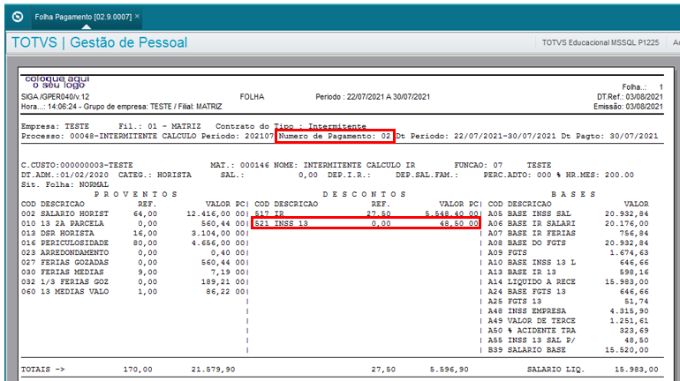The height and width of the screenshot is (381, 680).
Task: Click the 521 INSS 13 discount row
Action: [366, 223]
